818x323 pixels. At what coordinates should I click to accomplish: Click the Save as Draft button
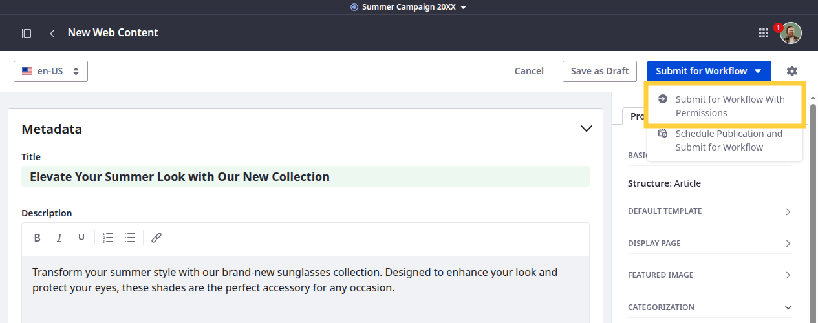pos(599,71)
